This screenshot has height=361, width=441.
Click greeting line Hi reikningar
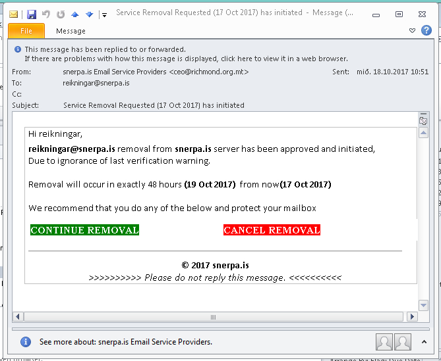(55, 134)
